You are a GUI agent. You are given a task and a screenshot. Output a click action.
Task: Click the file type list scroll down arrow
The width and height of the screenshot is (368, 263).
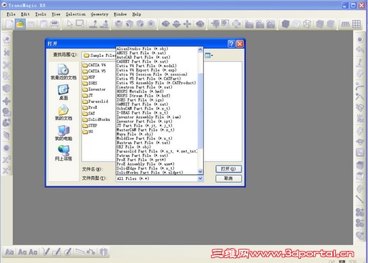(x=200, y=171)
